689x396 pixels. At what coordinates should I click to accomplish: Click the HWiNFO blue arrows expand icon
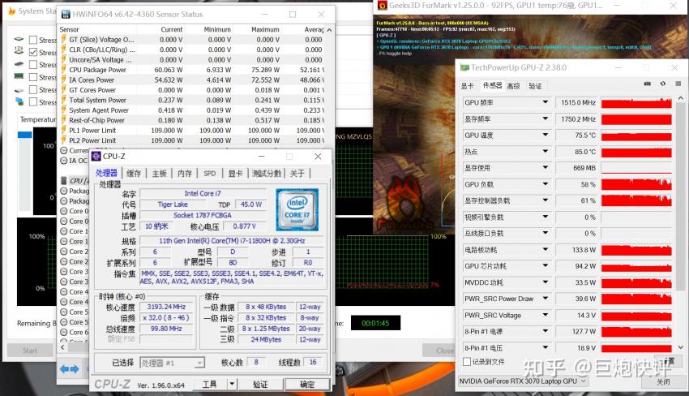pyautogui.click(x=70, y=368)
